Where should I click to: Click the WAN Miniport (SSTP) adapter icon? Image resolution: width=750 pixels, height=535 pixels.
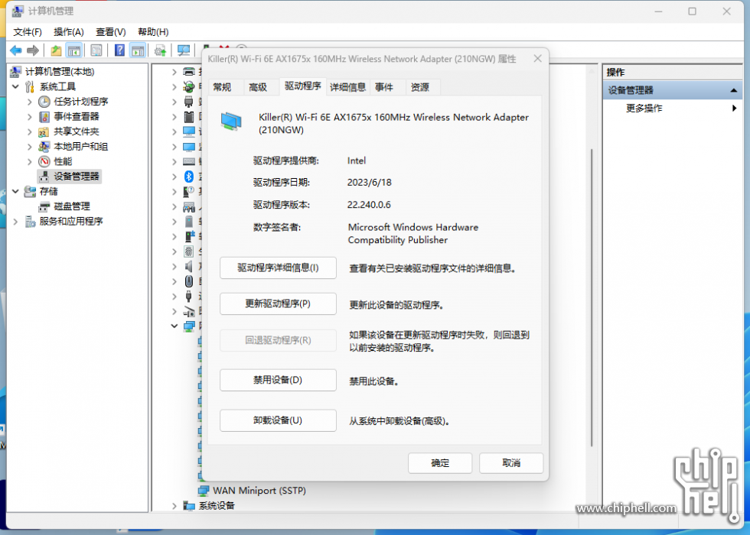pyautogui.click(x=204, y=491)
